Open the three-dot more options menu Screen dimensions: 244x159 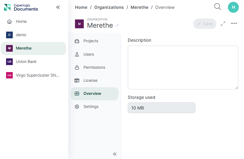[x=234, y=23]
